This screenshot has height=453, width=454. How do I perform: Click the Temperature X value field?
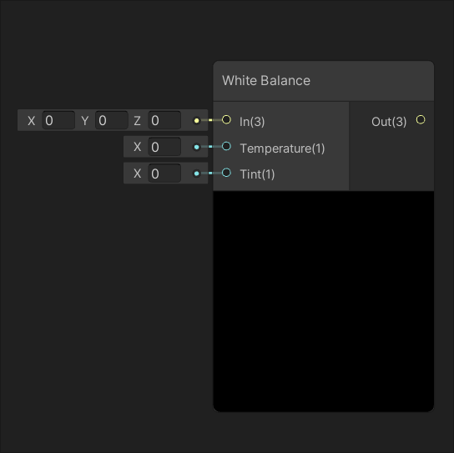pyautogui.click(x=164, y=147)
